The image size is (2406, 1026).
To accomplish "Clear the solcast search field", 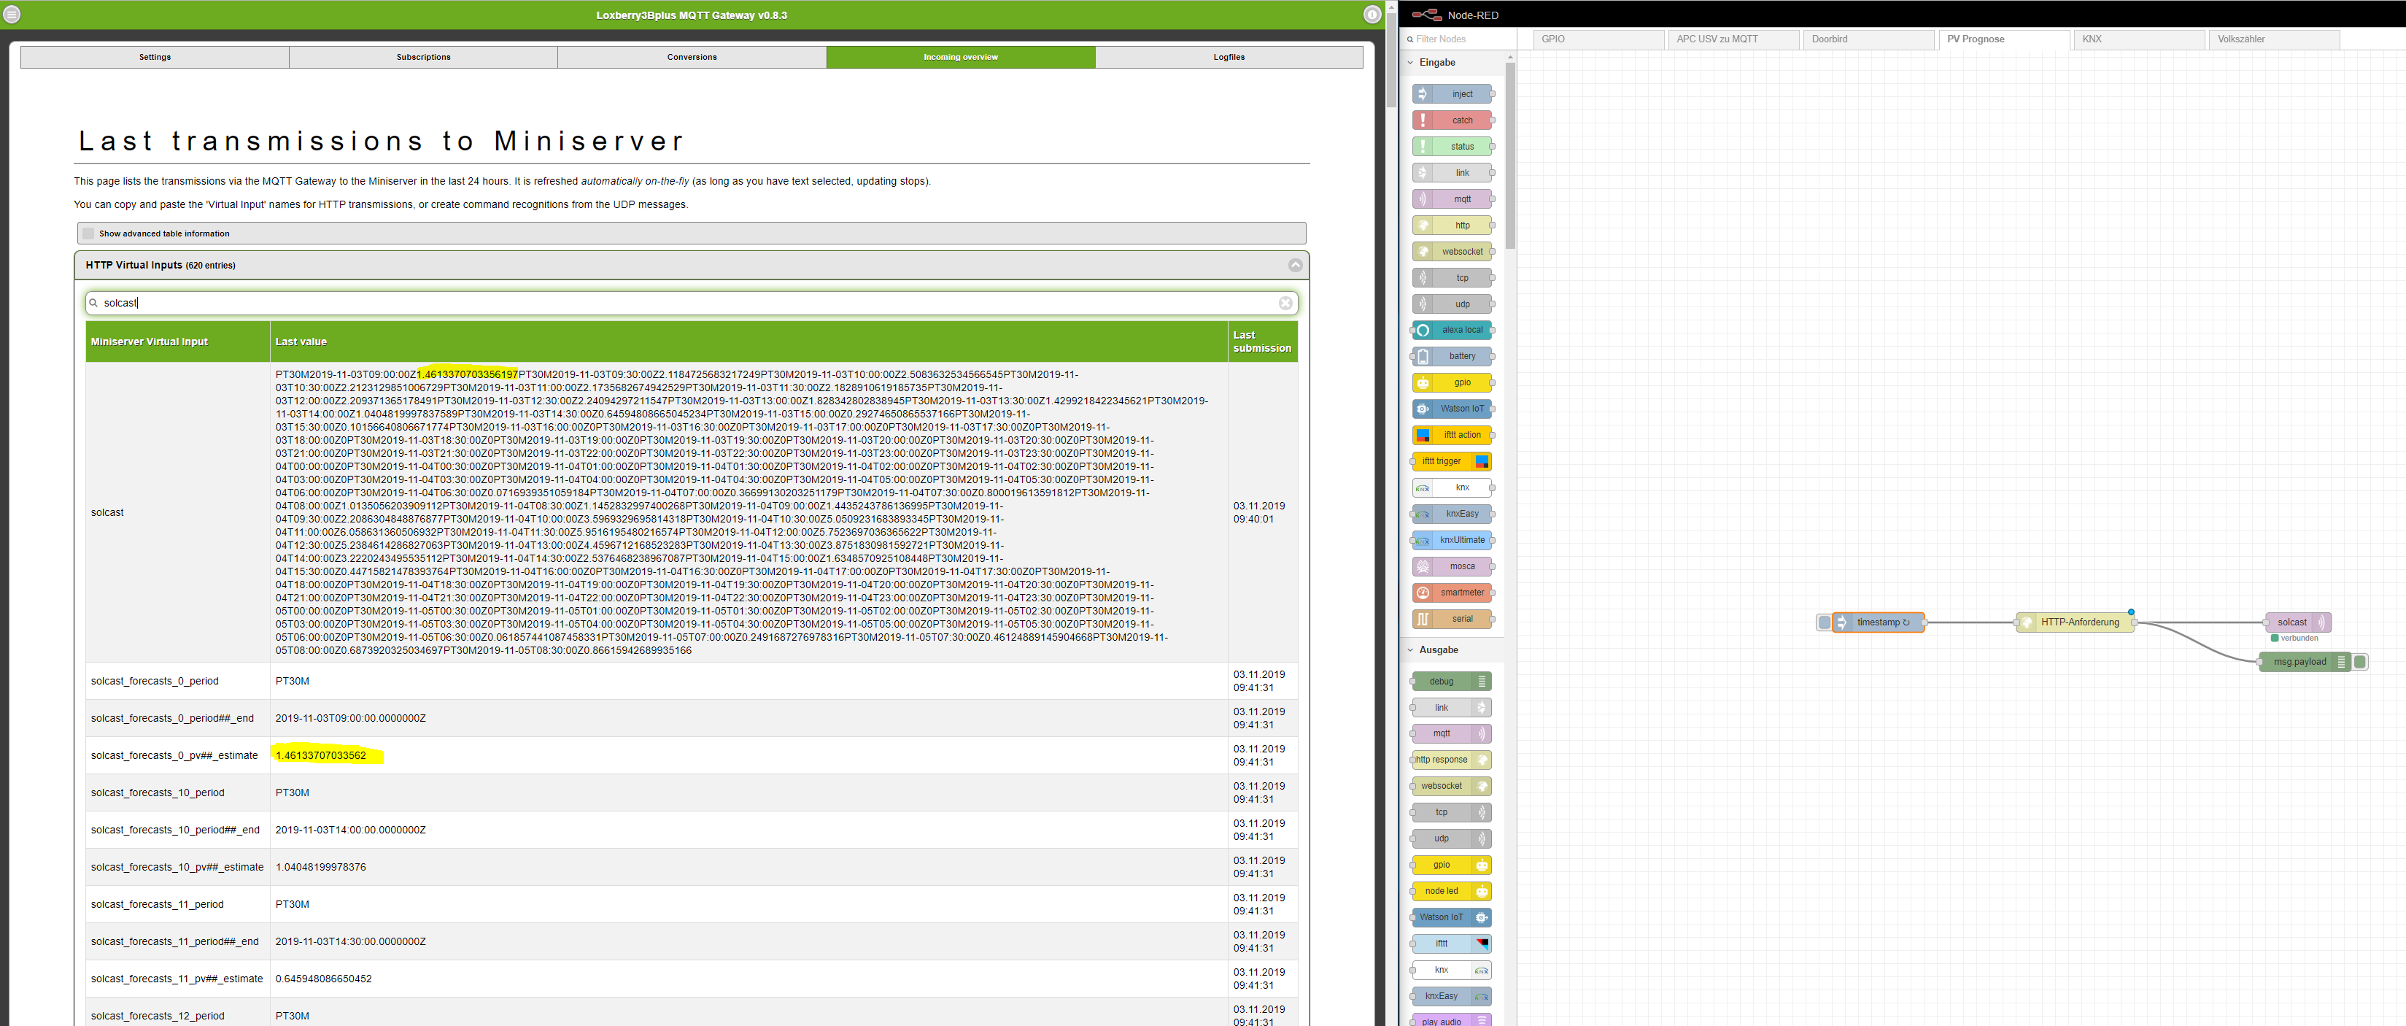I will (x=1285, y=303).
